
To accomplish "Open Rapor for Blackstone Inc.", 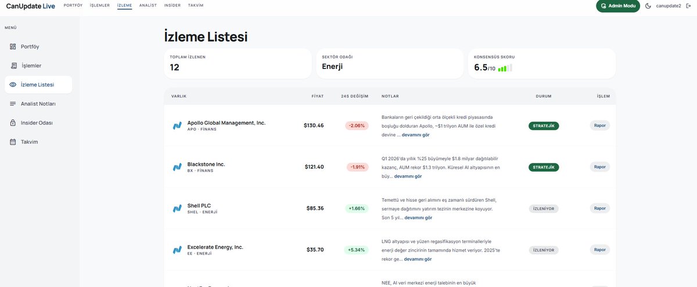I will pyautogui.click(x=600, y=166).
